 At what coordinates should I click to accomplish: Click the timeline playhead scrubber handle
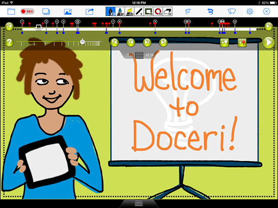(39, 28)
